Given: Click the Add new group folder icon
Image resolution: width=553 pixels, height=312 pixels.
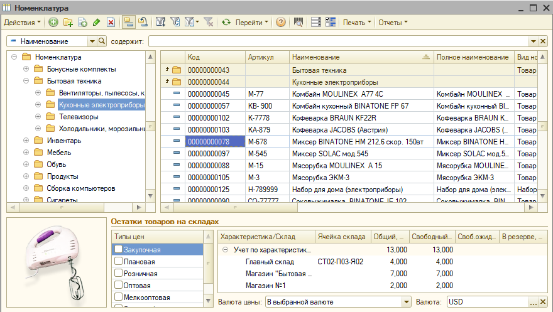Looking at the screenshot, I should [68, 23].
